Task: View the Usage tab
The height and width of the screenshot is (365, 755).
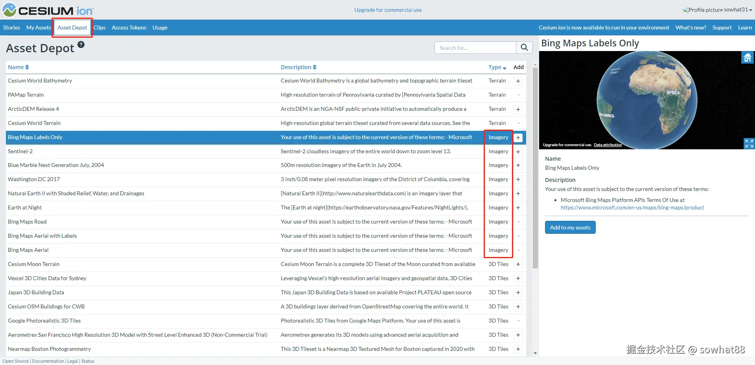Action: pos(160,28)
